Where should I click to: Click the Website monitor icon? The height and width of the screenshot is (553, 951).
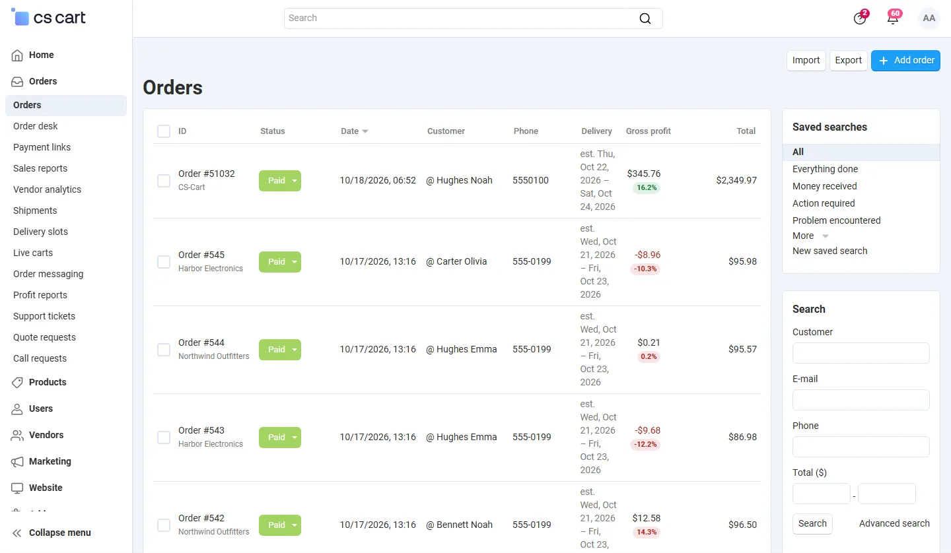click(17, 488)
